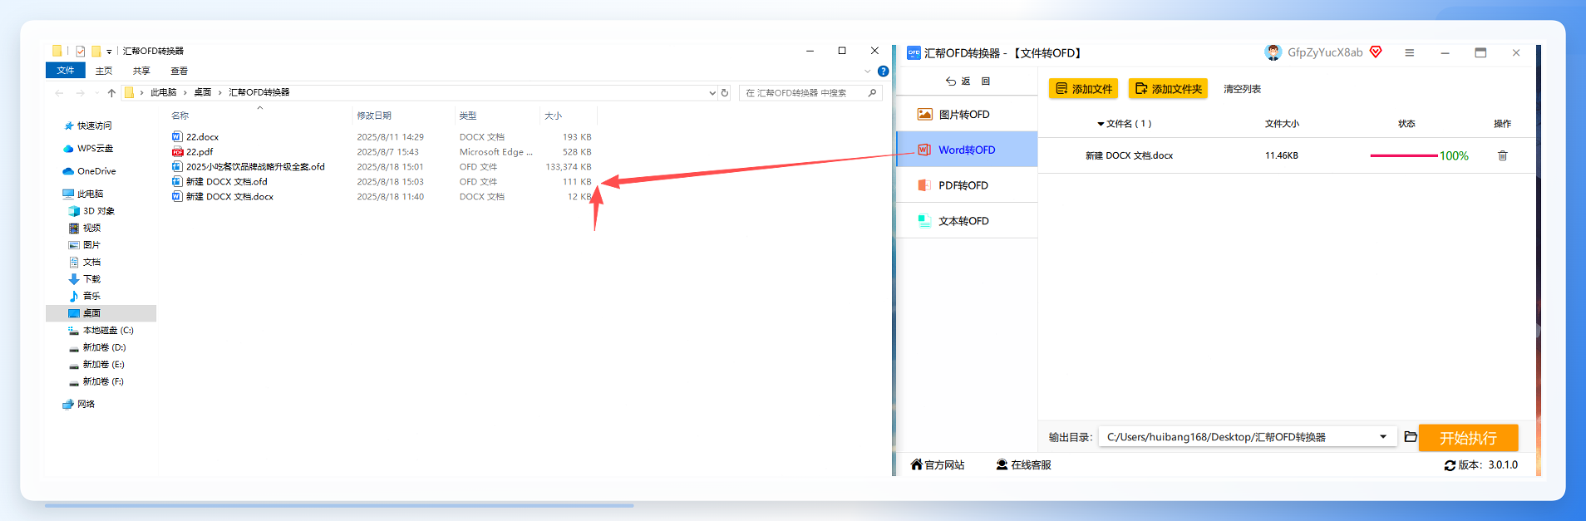Screen dimensions: 1586x521
Task: Select the Word转OFD sidebar item
Action: pyautogui.click(x=967, y=150)
